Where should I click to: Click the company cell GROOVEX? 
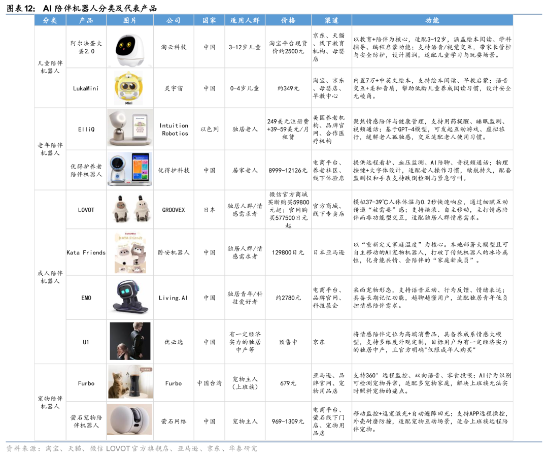[174, 210]
